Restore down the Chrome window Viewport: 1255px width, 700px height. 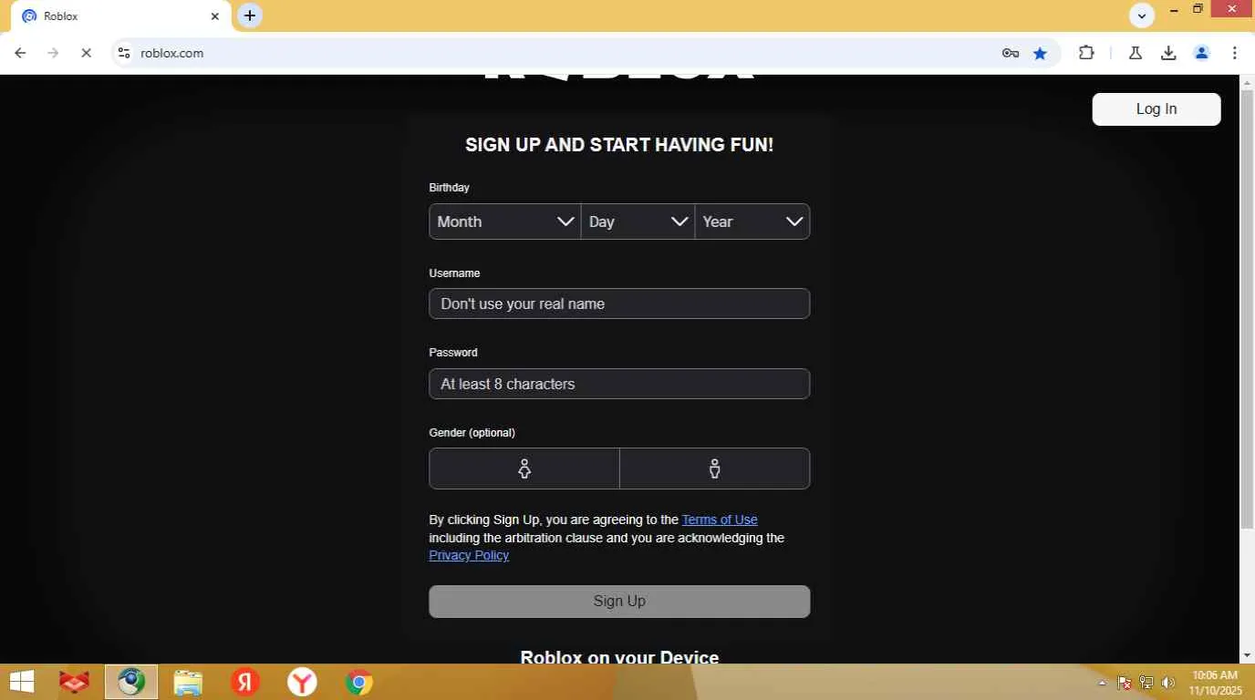click(1198, 10)
